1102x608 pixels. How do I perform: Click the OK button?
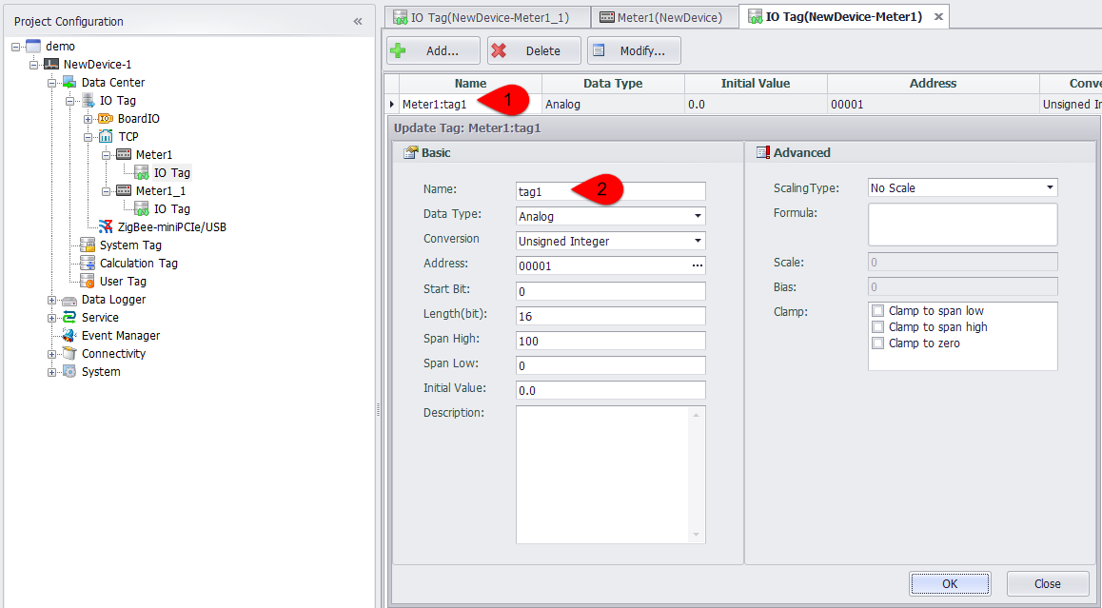(949, 583)
